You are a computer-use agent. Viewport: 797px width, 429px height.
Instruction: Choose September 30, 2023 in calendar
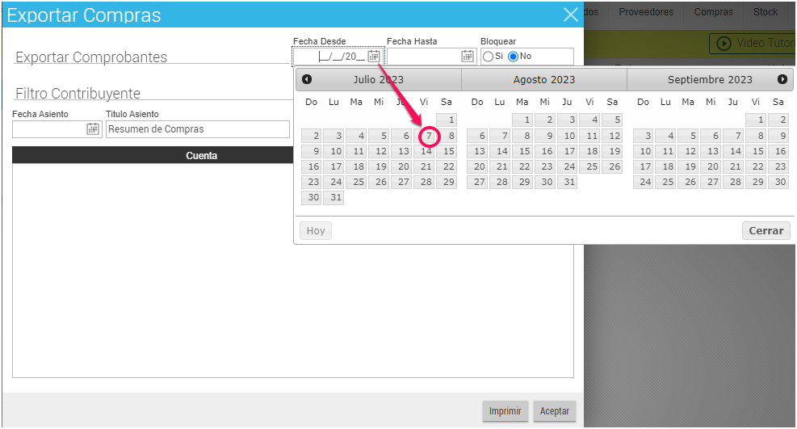point(778,183)
